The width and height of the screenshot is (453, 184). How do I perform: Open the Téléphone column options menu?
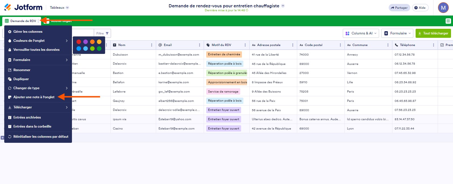point(433,45)
